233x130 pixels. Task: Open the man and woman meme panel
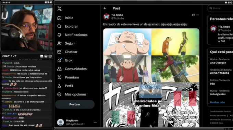[x=175, y=42]
